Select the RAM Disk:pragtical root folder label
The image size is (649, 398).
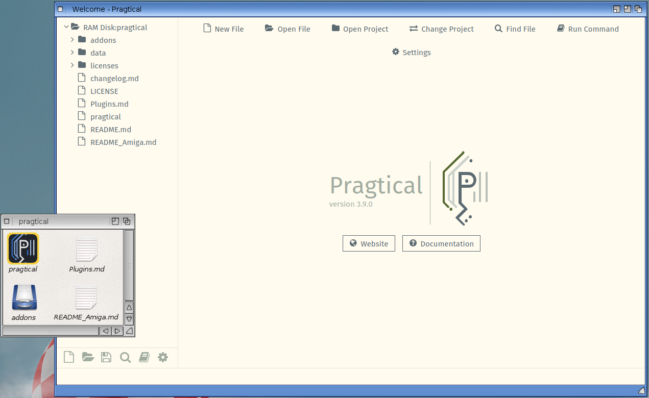(x=115, y=27)
